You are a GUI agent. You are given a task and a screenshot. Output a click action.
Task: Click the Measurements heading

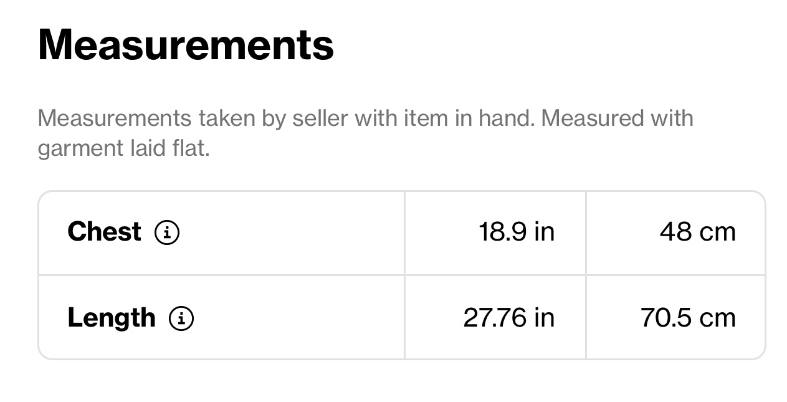click(x=186, y=45)
